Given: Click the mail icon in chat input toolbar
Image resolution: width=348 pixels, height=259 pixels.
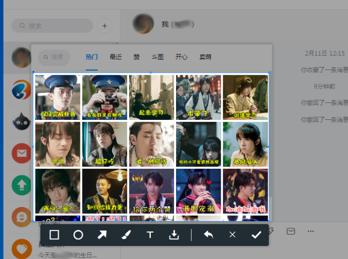Looking at the screenshot, I should click(x=291, y=231).
